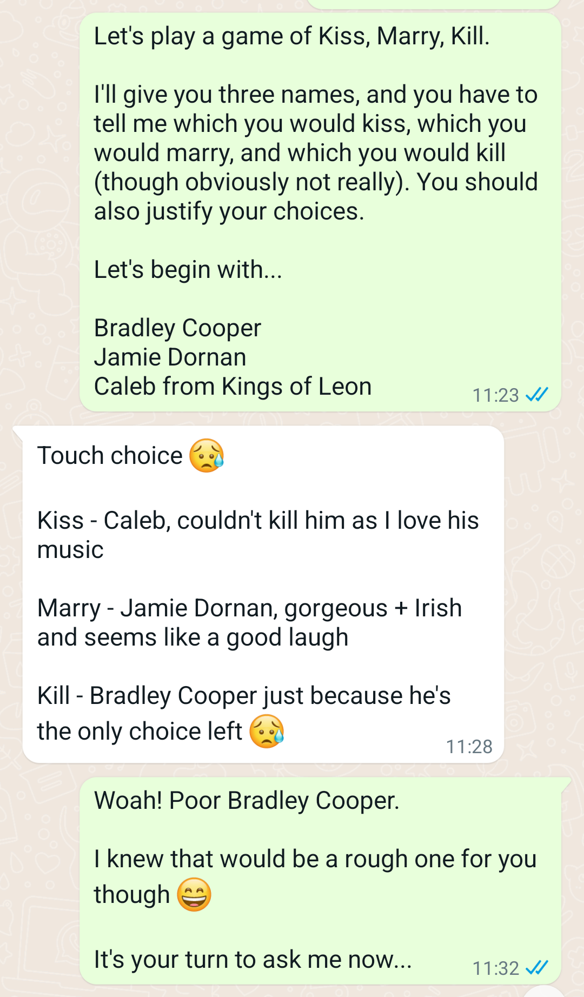Tap "Woah! Poor Bradley Cooper." text
Screen dimensions: 584x997
pos(247,800)
